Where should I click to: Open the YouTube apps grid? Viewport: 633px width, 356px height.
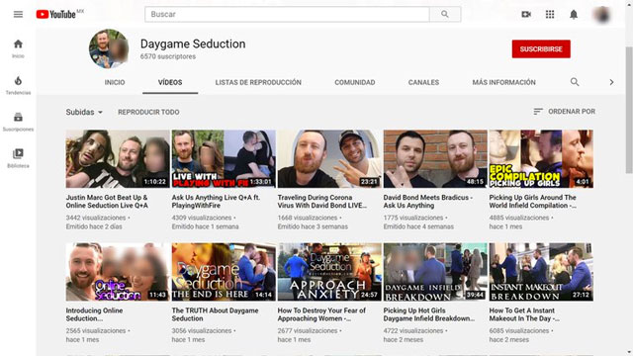click(550, 15)
